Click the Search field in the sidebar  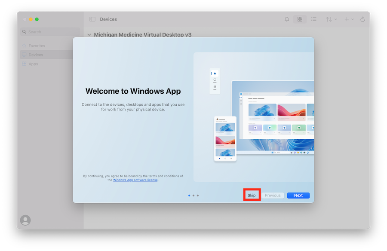point(50,32)
